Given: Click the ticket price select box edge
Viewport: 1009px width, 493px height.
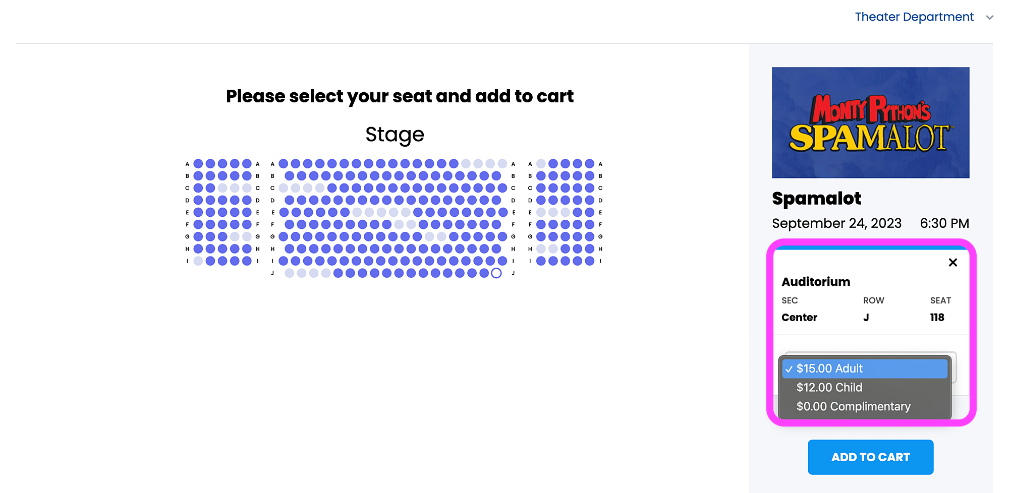Looking at the screenshot, I should [954, 367].
